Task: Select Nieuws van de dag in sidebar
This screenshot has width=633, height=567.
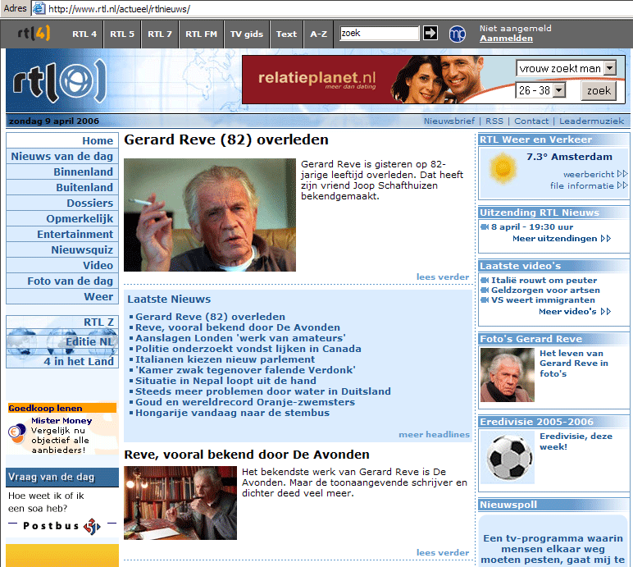Action: point(62,157)
